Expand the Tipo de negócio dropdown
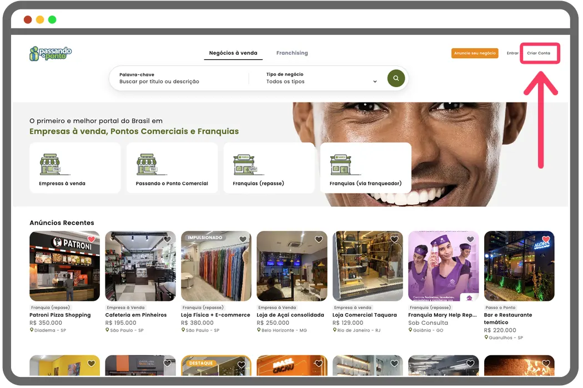583x388 pixels. [x=321, y=78]
